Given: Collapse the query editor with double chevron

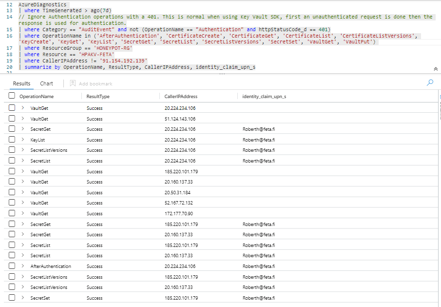Looking at the screenshot, I should (435, 69).
